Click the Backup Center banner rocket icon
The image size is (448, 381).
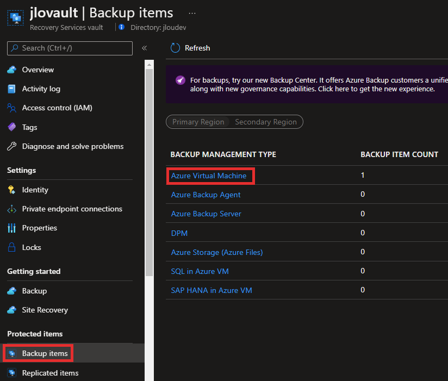(181, 80)
